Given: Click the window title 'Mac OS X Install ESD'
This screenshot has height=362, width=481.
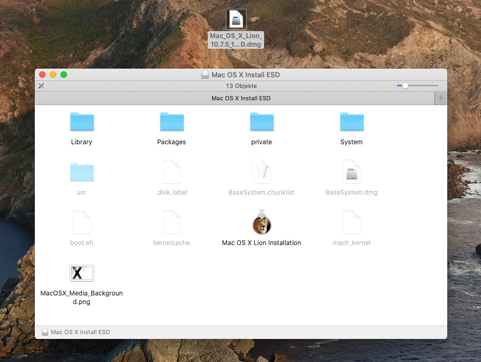Looking at the screenshot, I should tap(246, 75).
